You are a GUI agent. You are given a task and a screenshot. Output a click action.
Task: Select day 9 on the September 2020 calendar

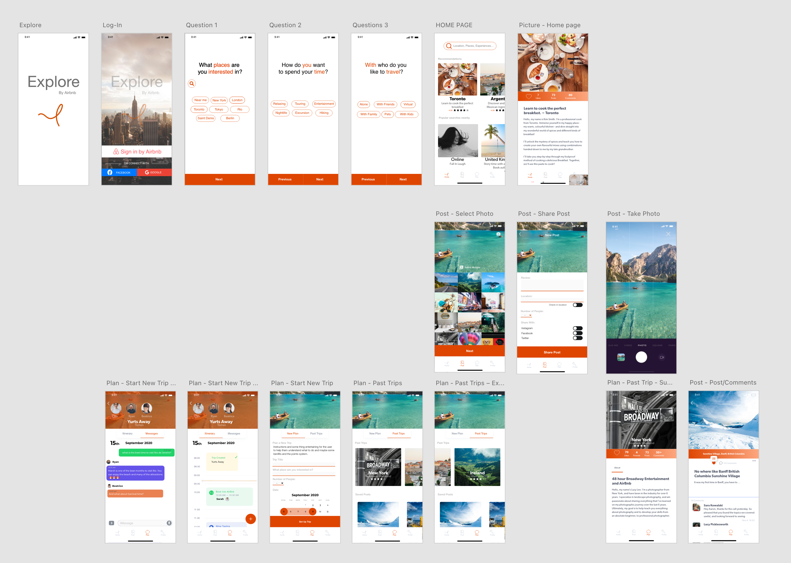click(312, 511)
